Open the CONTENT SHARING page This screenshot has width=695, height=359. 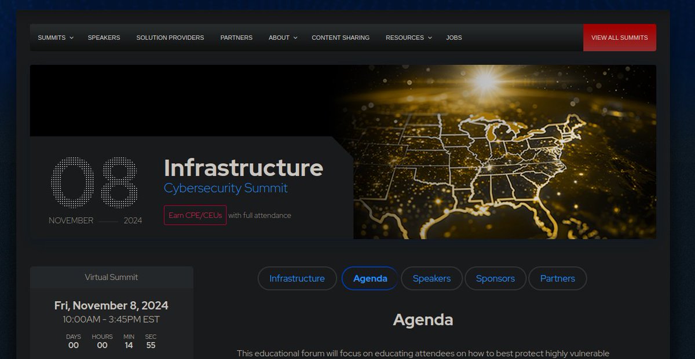point(341,37)
